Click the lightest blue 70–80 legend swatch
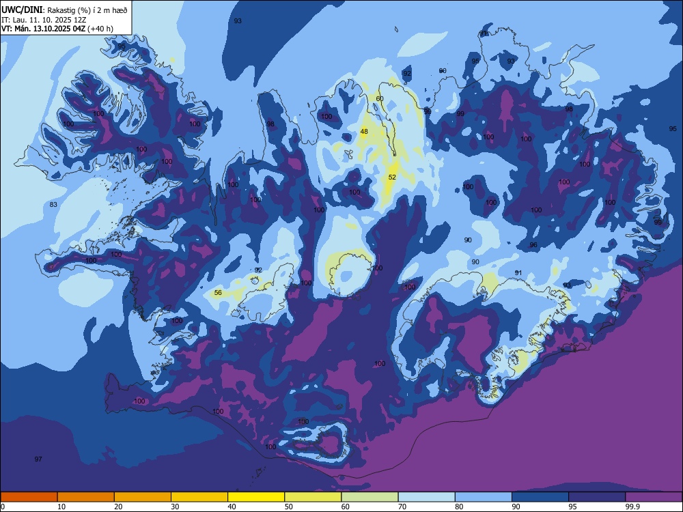This screenshot has width=683, height=512. coord(427,497)
